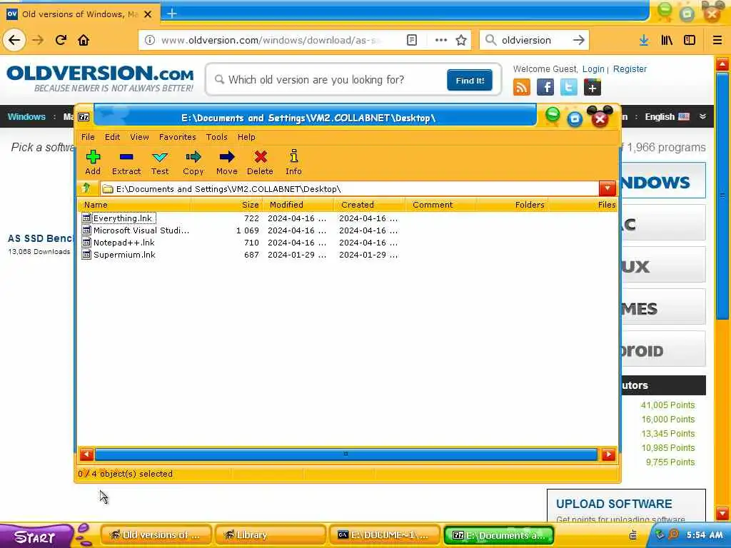
Task: Go up one folder level in 7-Zip
Action: pos(86,188)
